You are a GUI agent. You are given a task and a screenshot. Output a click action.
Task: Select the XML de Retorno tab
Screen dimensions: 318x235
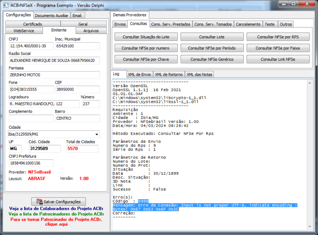(169, 74)
